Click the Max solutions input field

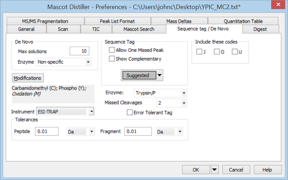79,51
